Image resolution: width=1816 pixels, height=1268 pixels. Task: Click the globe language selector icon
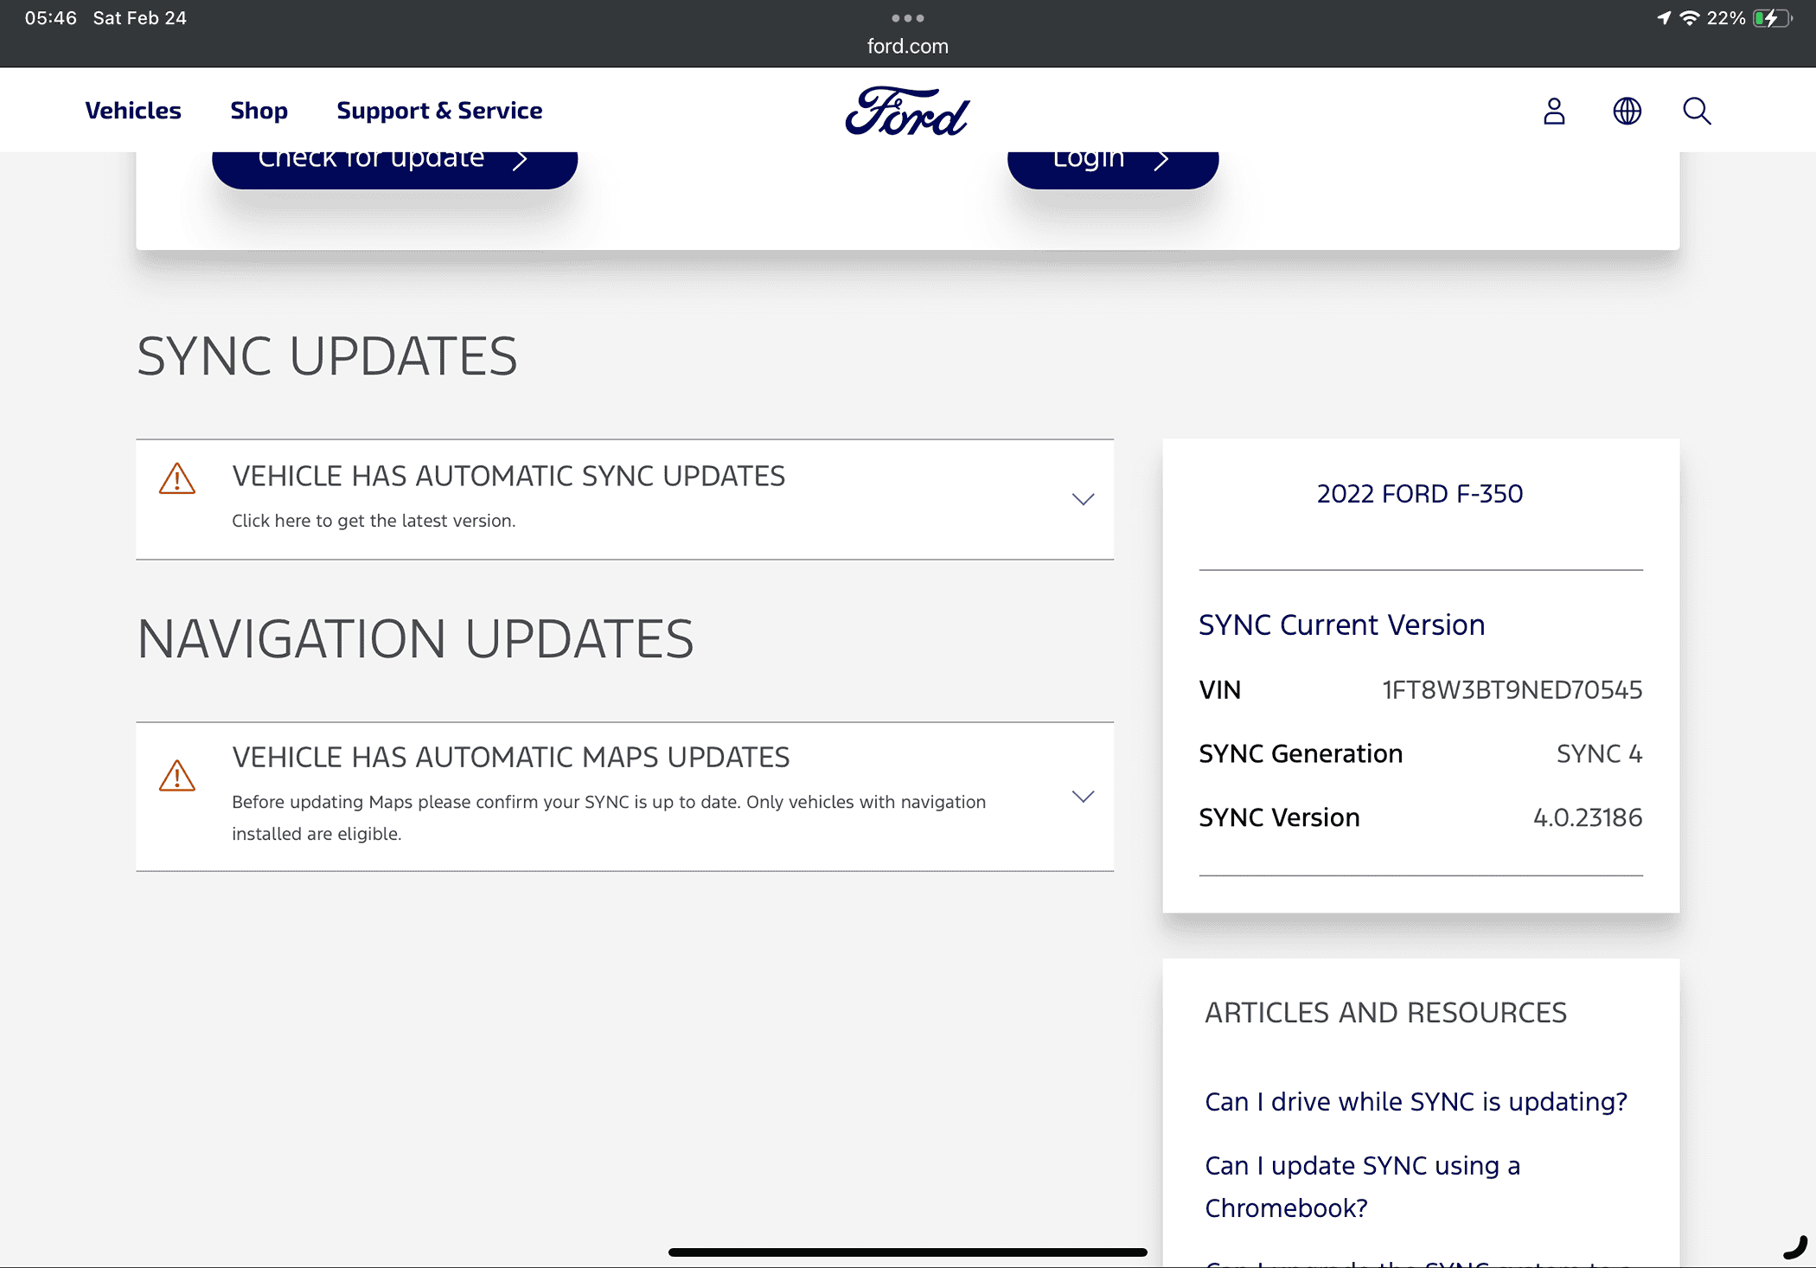coord(1627,111)
